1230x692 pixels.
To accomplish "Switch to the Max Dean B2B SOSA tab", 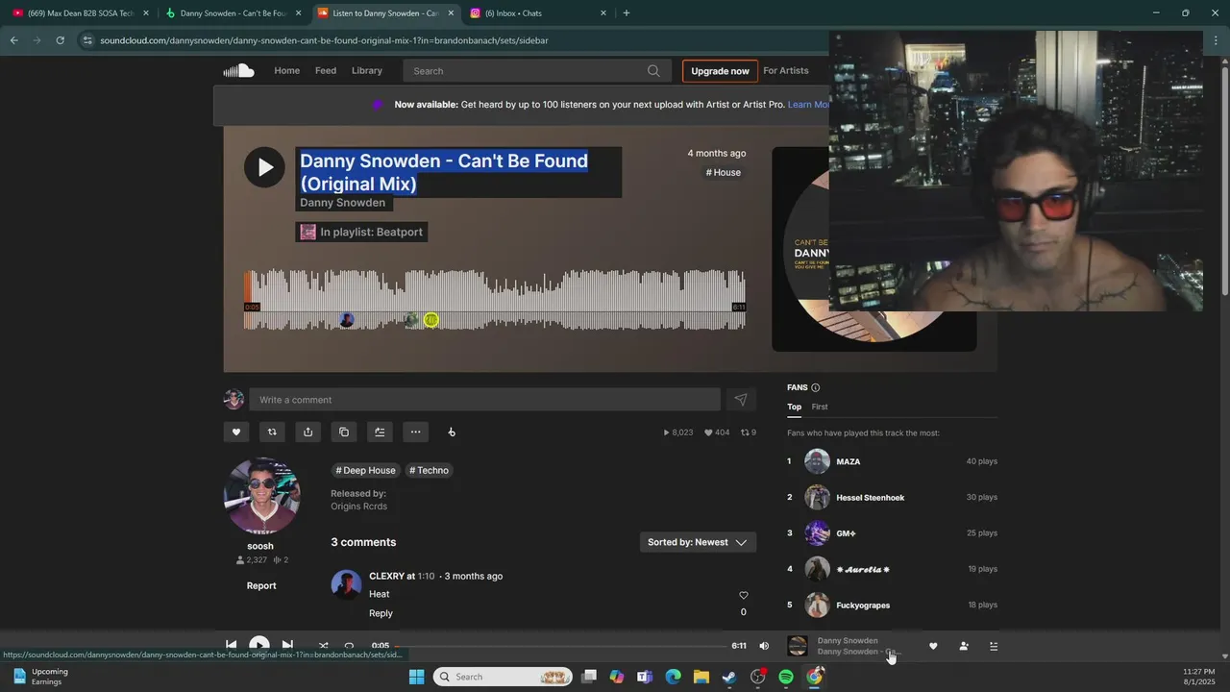I will (79, 13).
